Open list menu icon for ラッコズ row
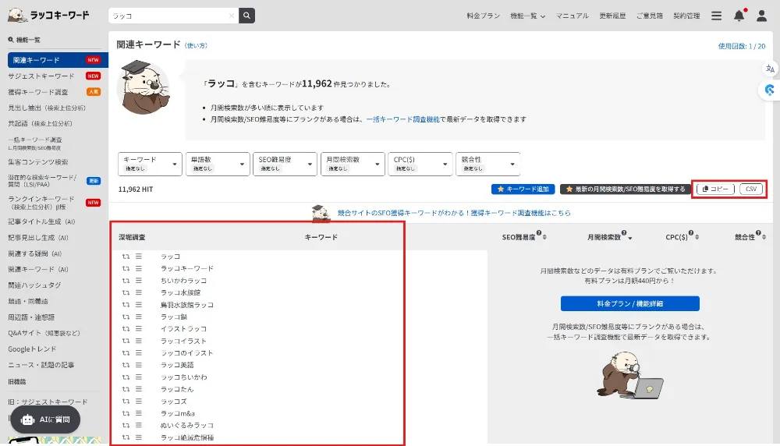Viewport: 780px width, 446px height. [139, 402]
